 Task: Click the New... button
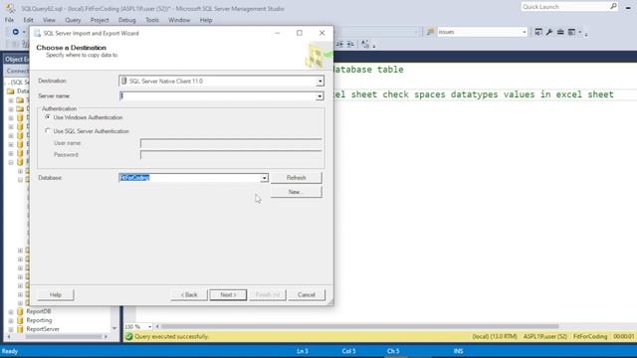click(297, 192)
